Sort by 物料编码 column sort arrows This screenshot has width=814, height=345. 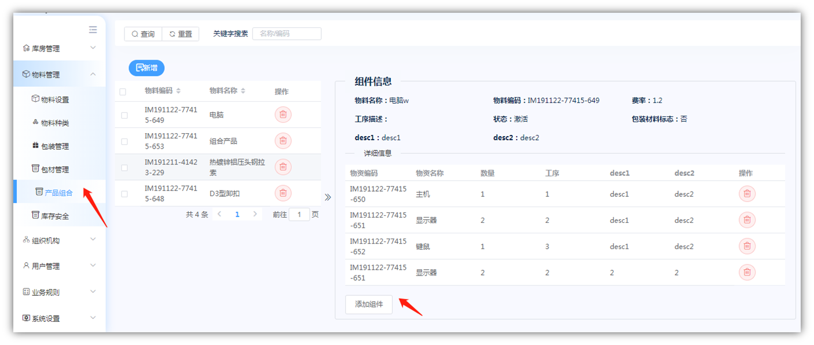click(178, 91)
